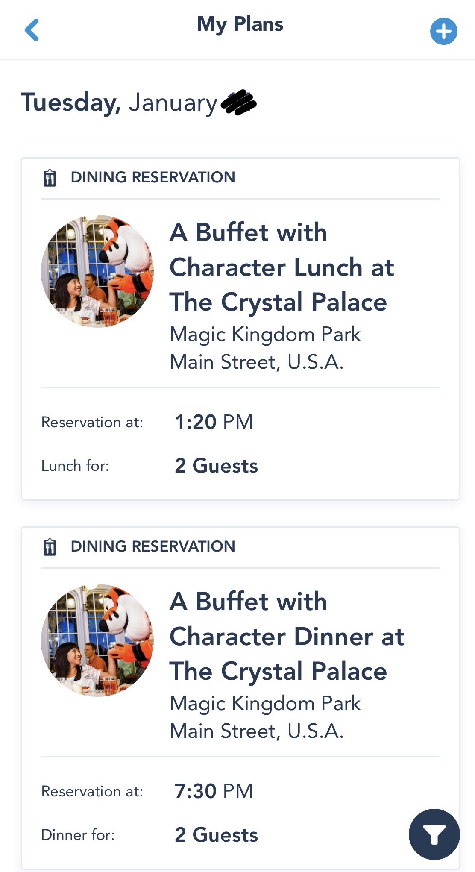Tap Magic Kingdom Park under lunch reservation

click(x=265, y=334)
